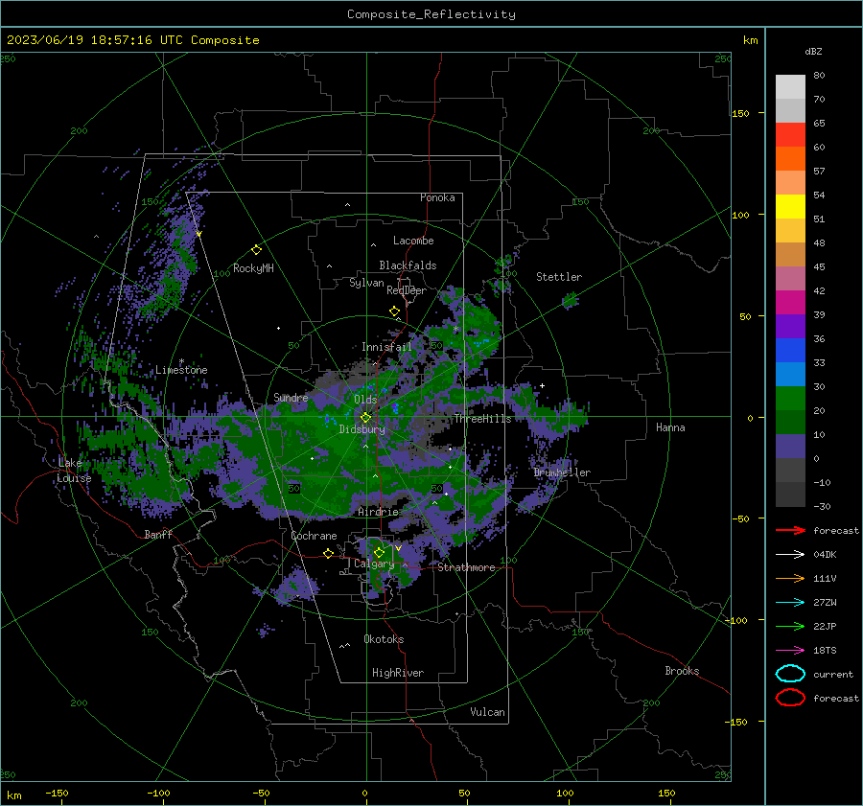Click the orange 60-57 dBZ color swatch
The width and height of the screenshot is (863, 806).
[x=790, y=159]
